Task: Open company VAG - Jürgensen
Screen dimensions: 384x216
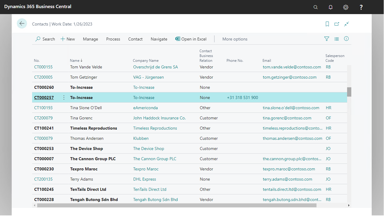Action: [x=148, y=77]
